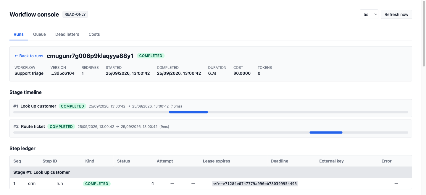The image size is (426, 195).
Task: Click the duration value 6.7s
Action: click(x=212, y=73)
